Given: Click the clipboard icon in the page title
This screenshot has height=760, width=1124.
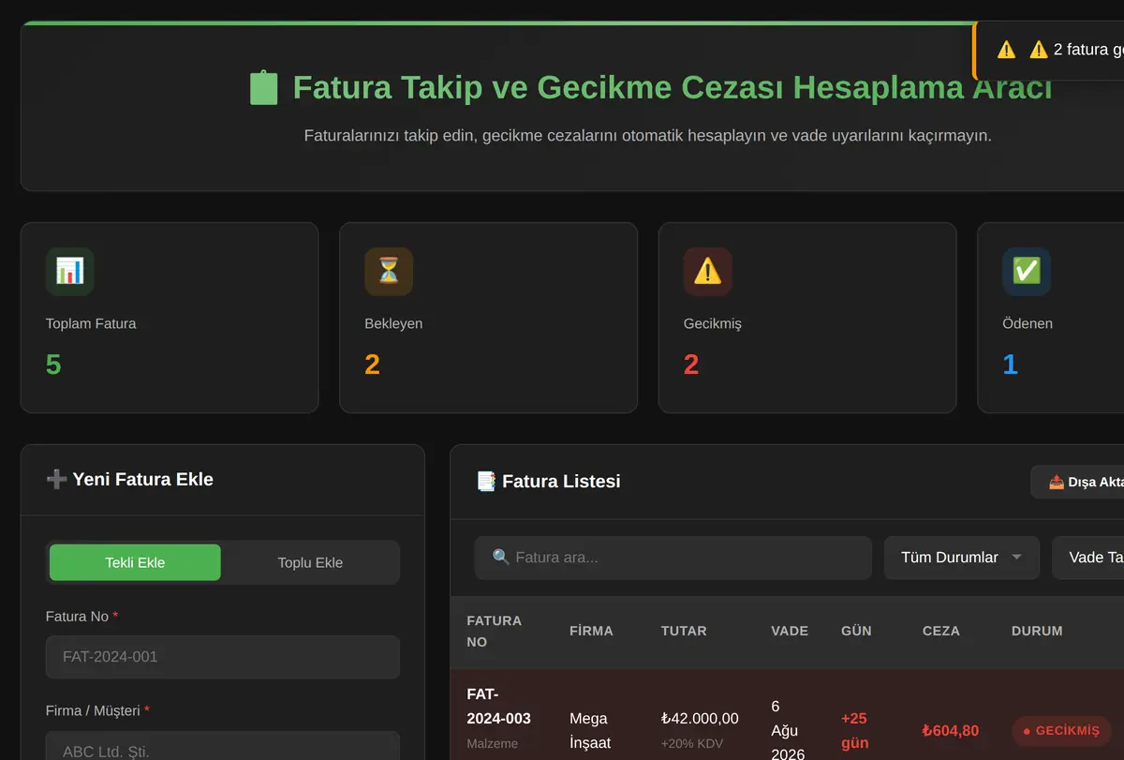Looking at the screenshot, I should pyautogui.click(x=264, y=88).
